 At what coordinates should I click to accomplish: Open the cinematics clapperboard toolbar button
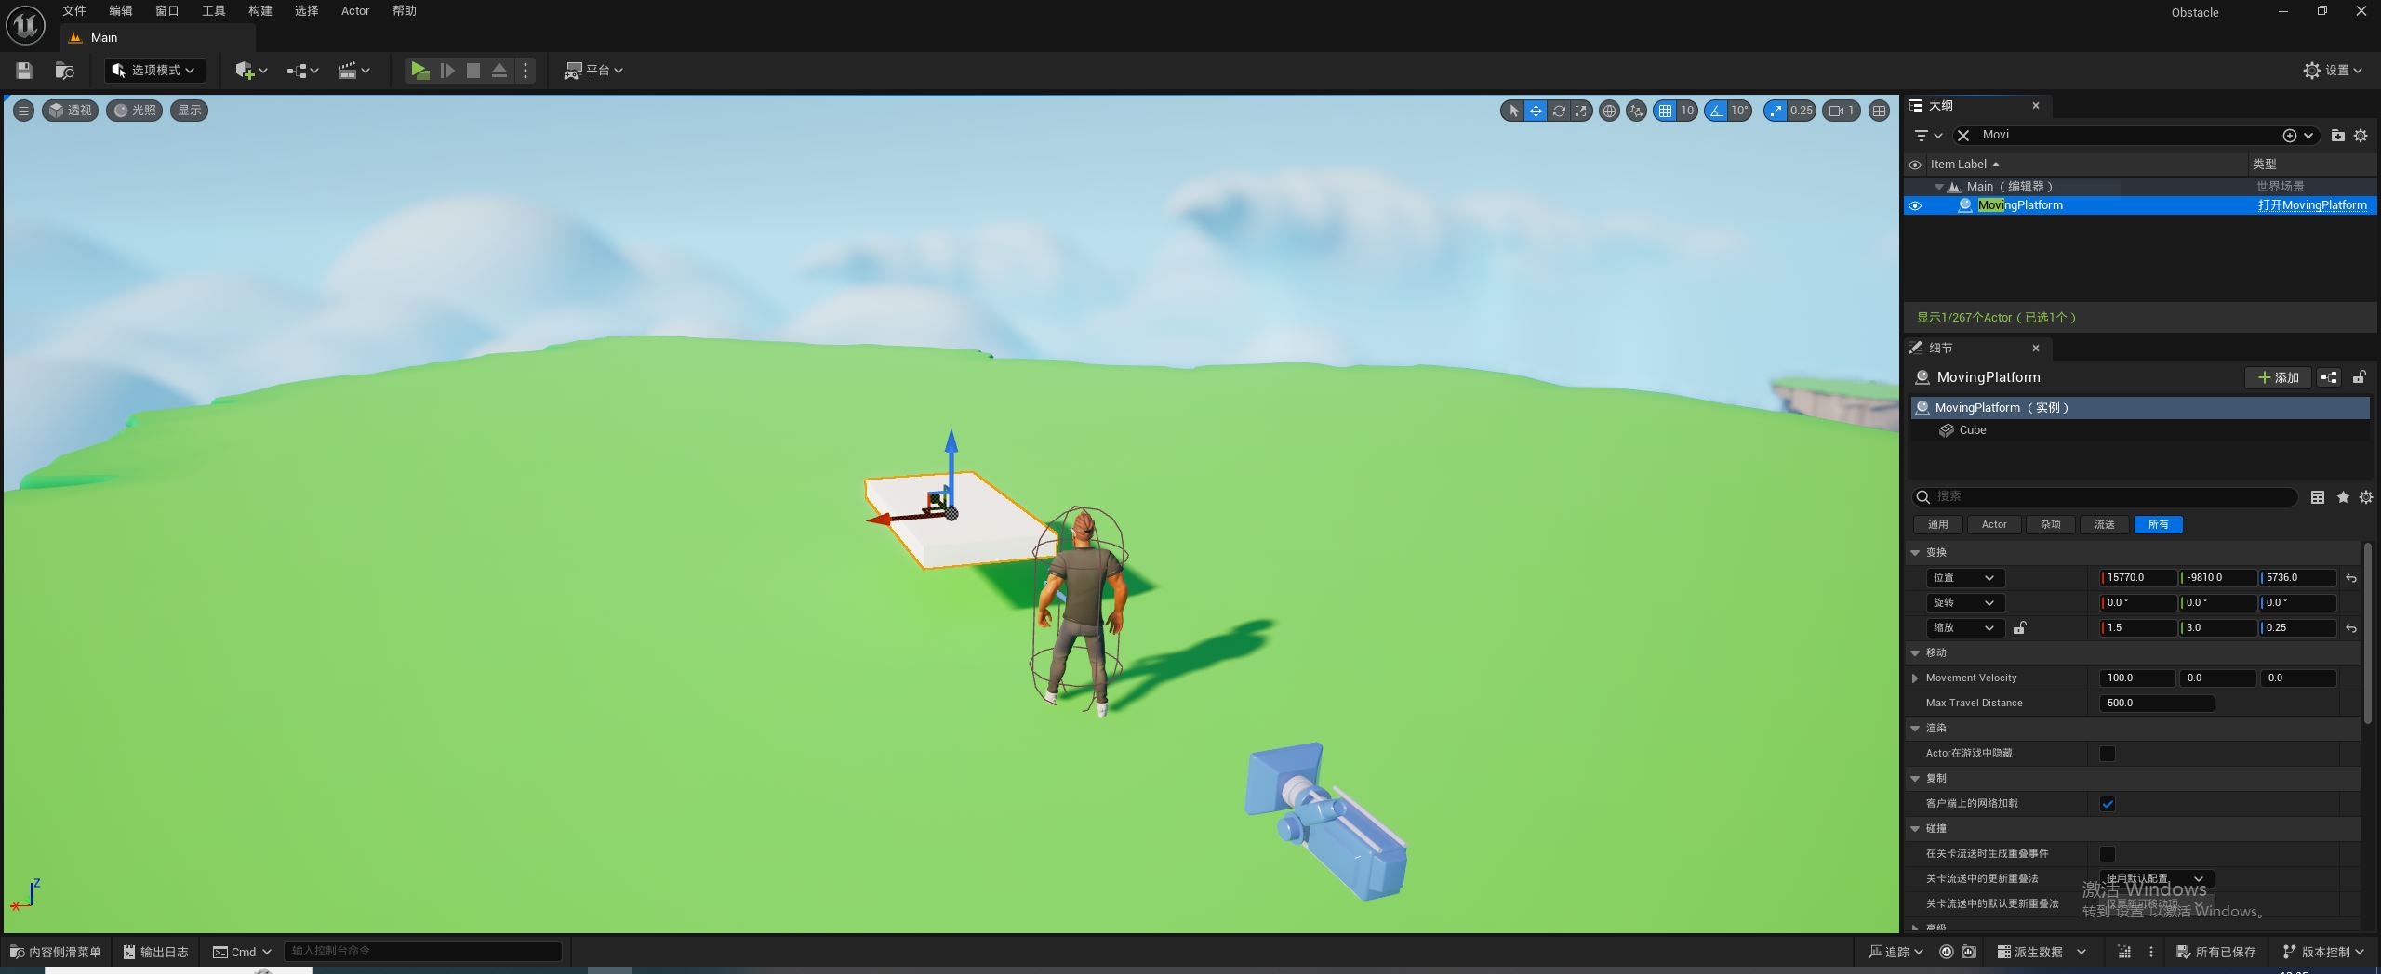(x=353, y=71)
